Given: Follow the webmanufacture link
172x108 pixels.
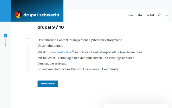Looking at the screenshot, I should pyautogui.click(x=60, y=52).
